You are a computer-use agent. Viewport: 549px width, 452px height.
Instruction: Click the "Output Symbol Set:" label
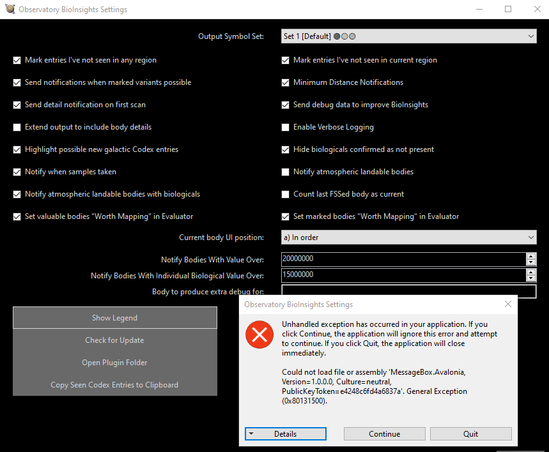[231, 36]
